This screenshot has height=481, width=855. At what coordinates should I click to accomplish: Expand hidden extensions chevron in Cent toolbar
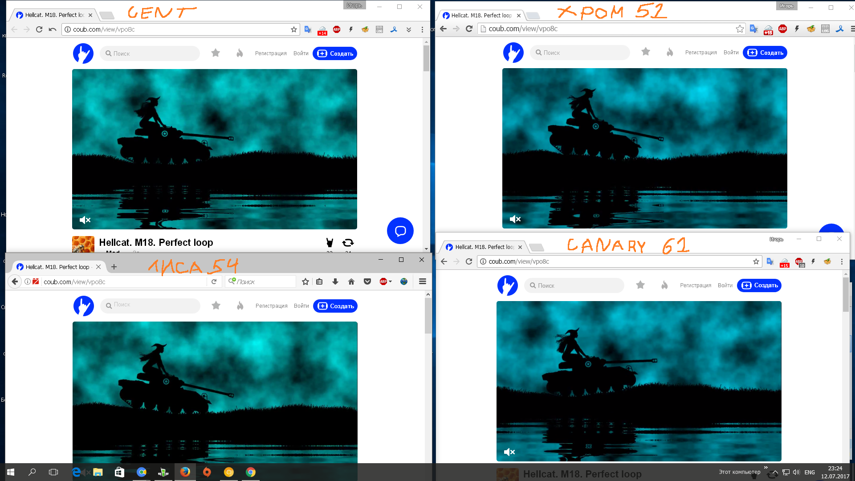point(408,29)
